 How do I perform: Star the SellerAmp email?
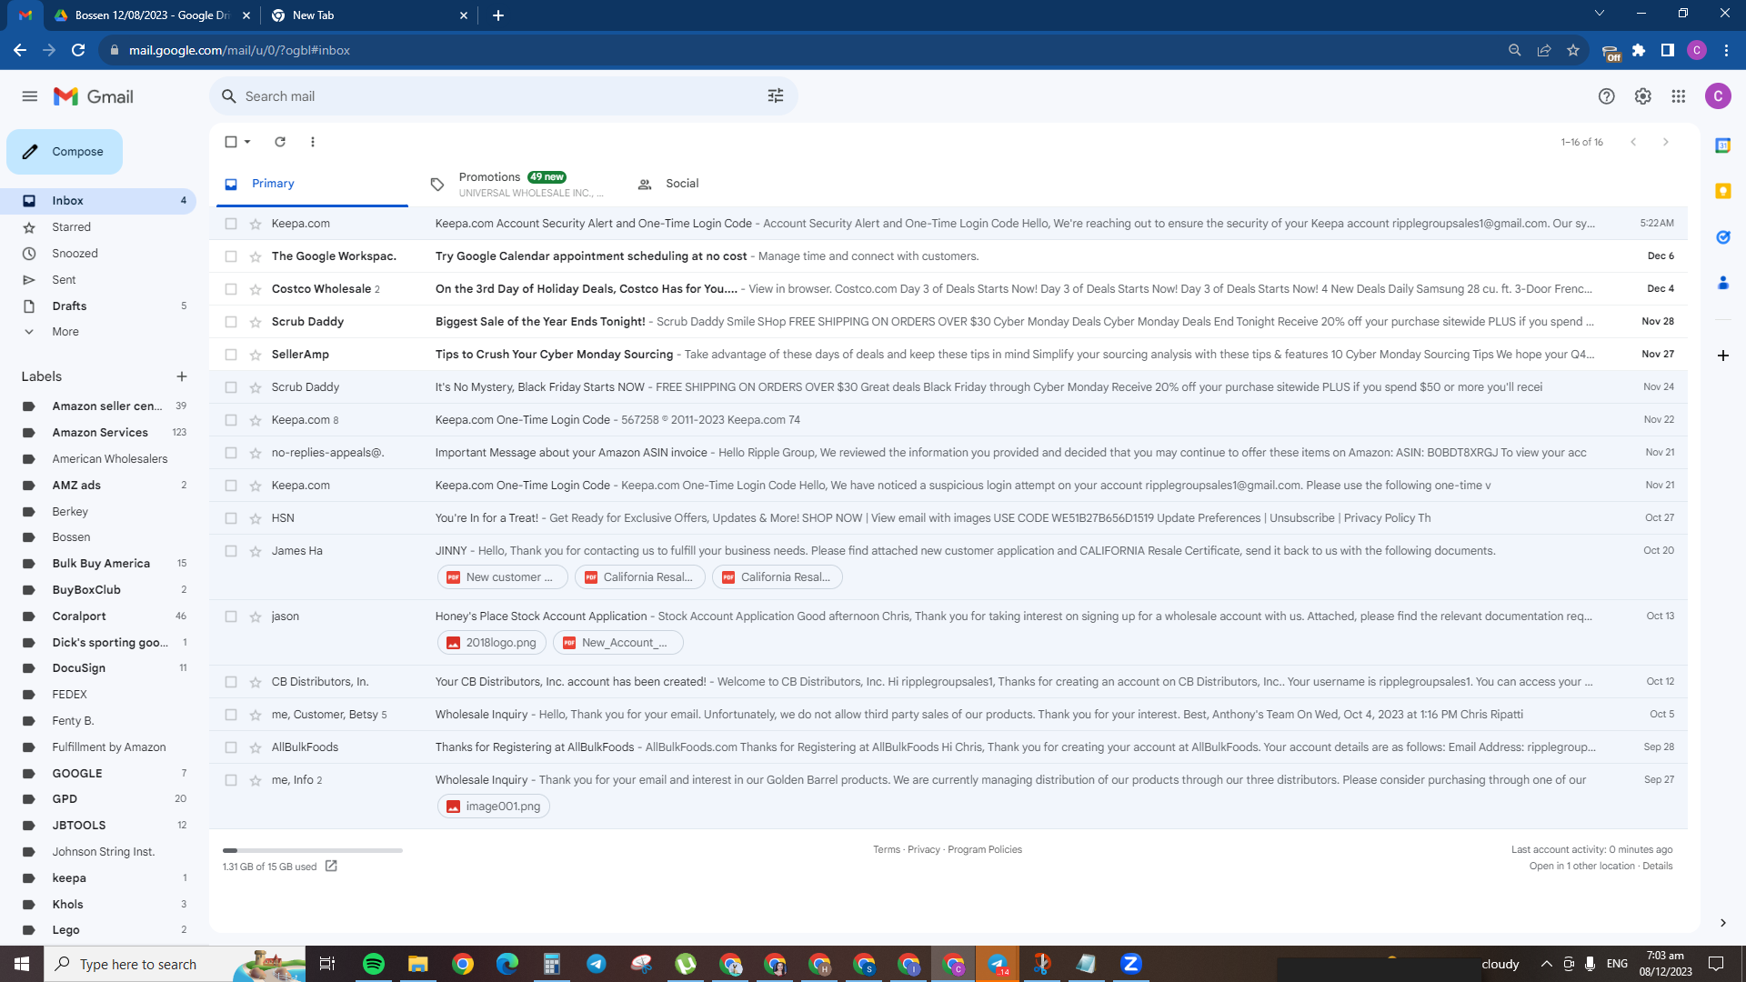tap(256, 355)
